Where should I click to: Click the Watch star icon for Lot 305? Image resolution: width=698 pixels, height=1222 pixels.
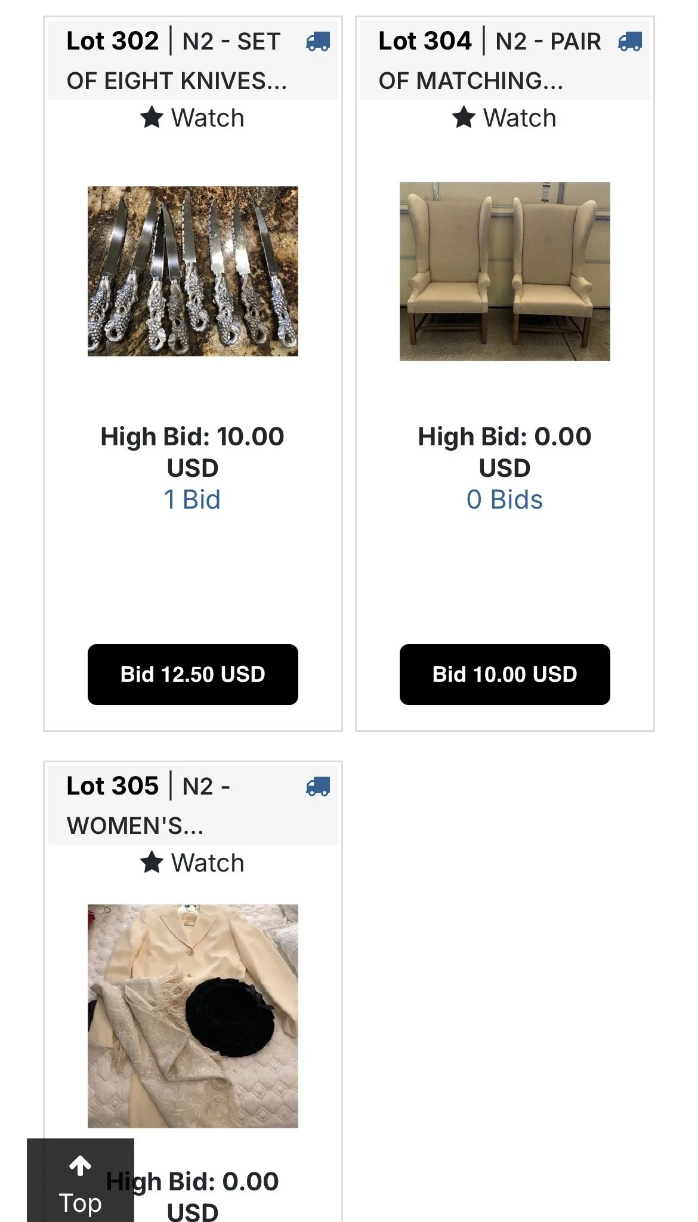152,863
